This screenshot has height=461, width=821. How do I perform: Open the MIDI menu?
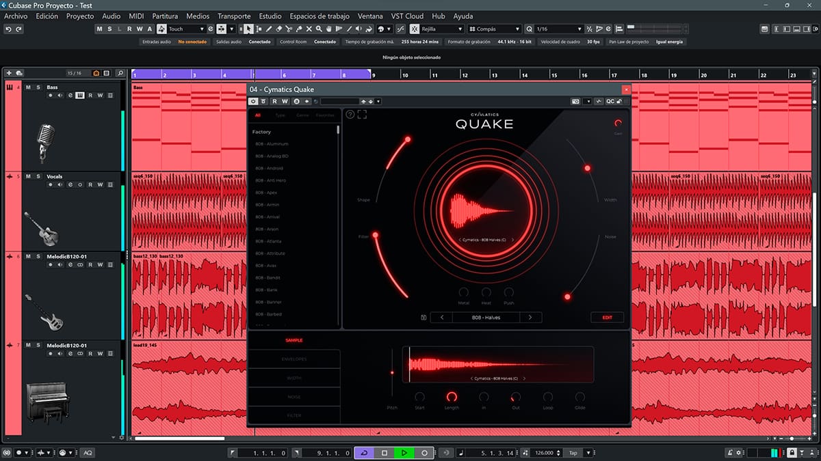138,16
